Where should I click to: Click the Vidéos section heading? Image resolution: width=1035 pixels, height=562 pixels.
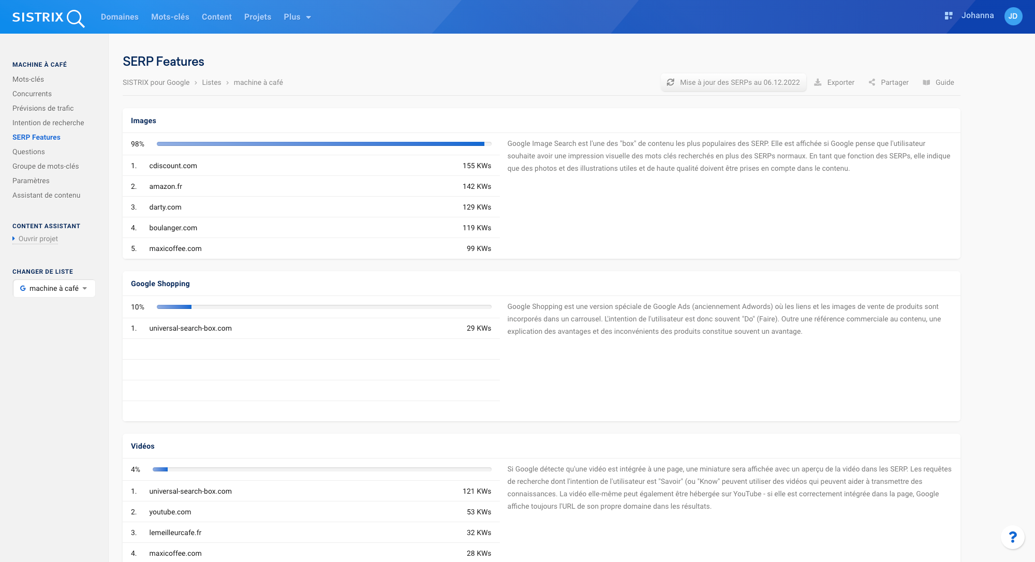click(143, 446)
